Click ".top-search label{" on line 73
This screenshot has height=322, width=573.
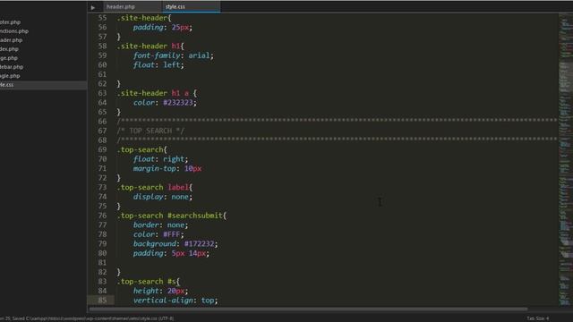point(155,187)
